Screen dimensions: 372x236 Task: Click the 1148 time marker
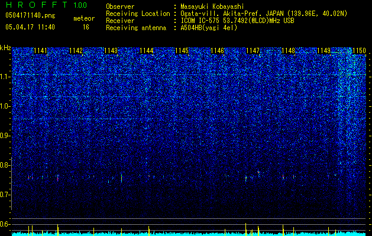tap(288, 51)
